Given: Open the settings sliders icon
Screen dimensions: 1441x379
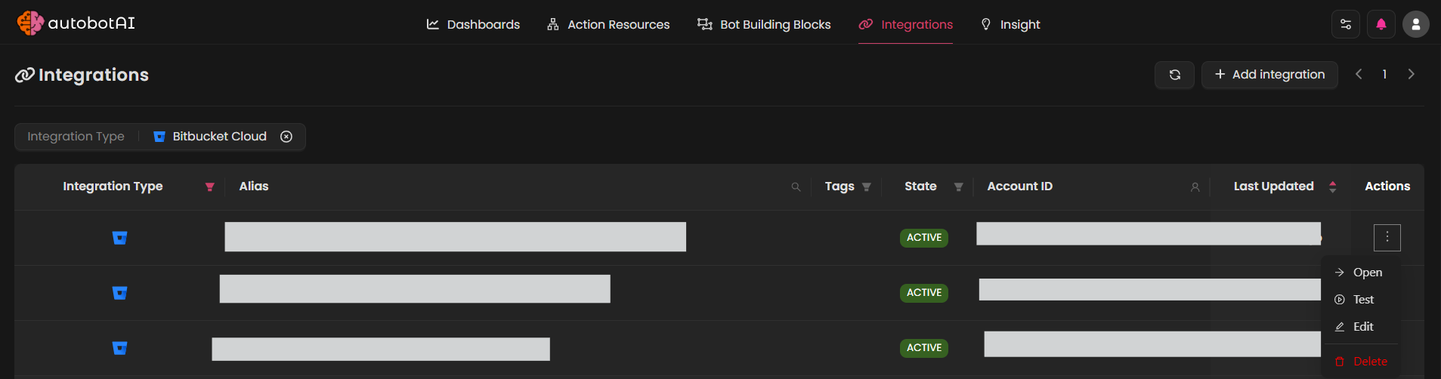Looking at the screenshot, I should click(x=1345, y=24).
